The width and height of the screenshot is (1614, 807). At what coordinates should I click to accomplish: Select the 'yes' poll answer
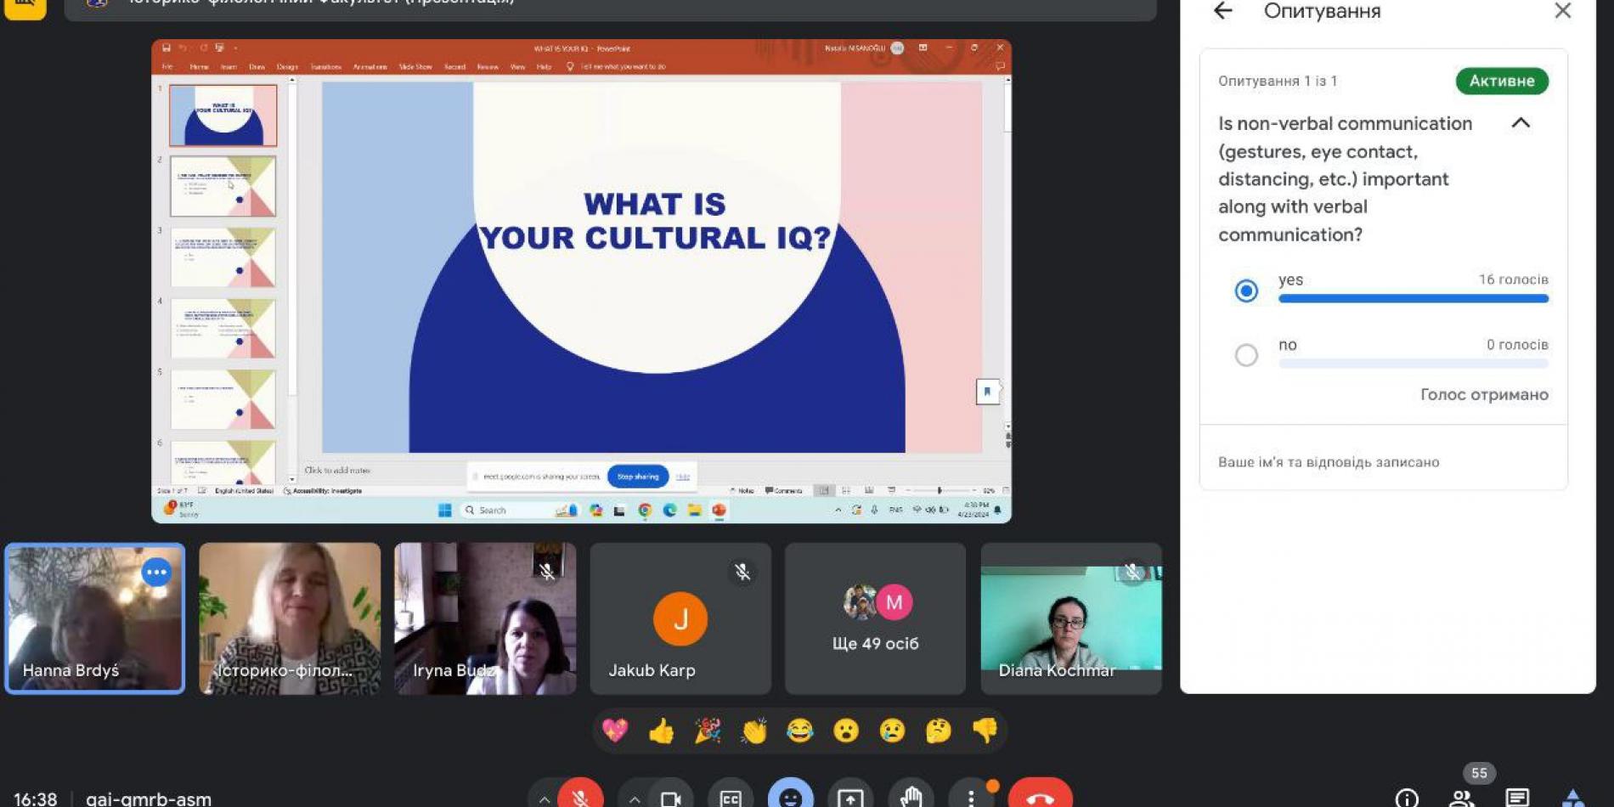[1246, 291]
